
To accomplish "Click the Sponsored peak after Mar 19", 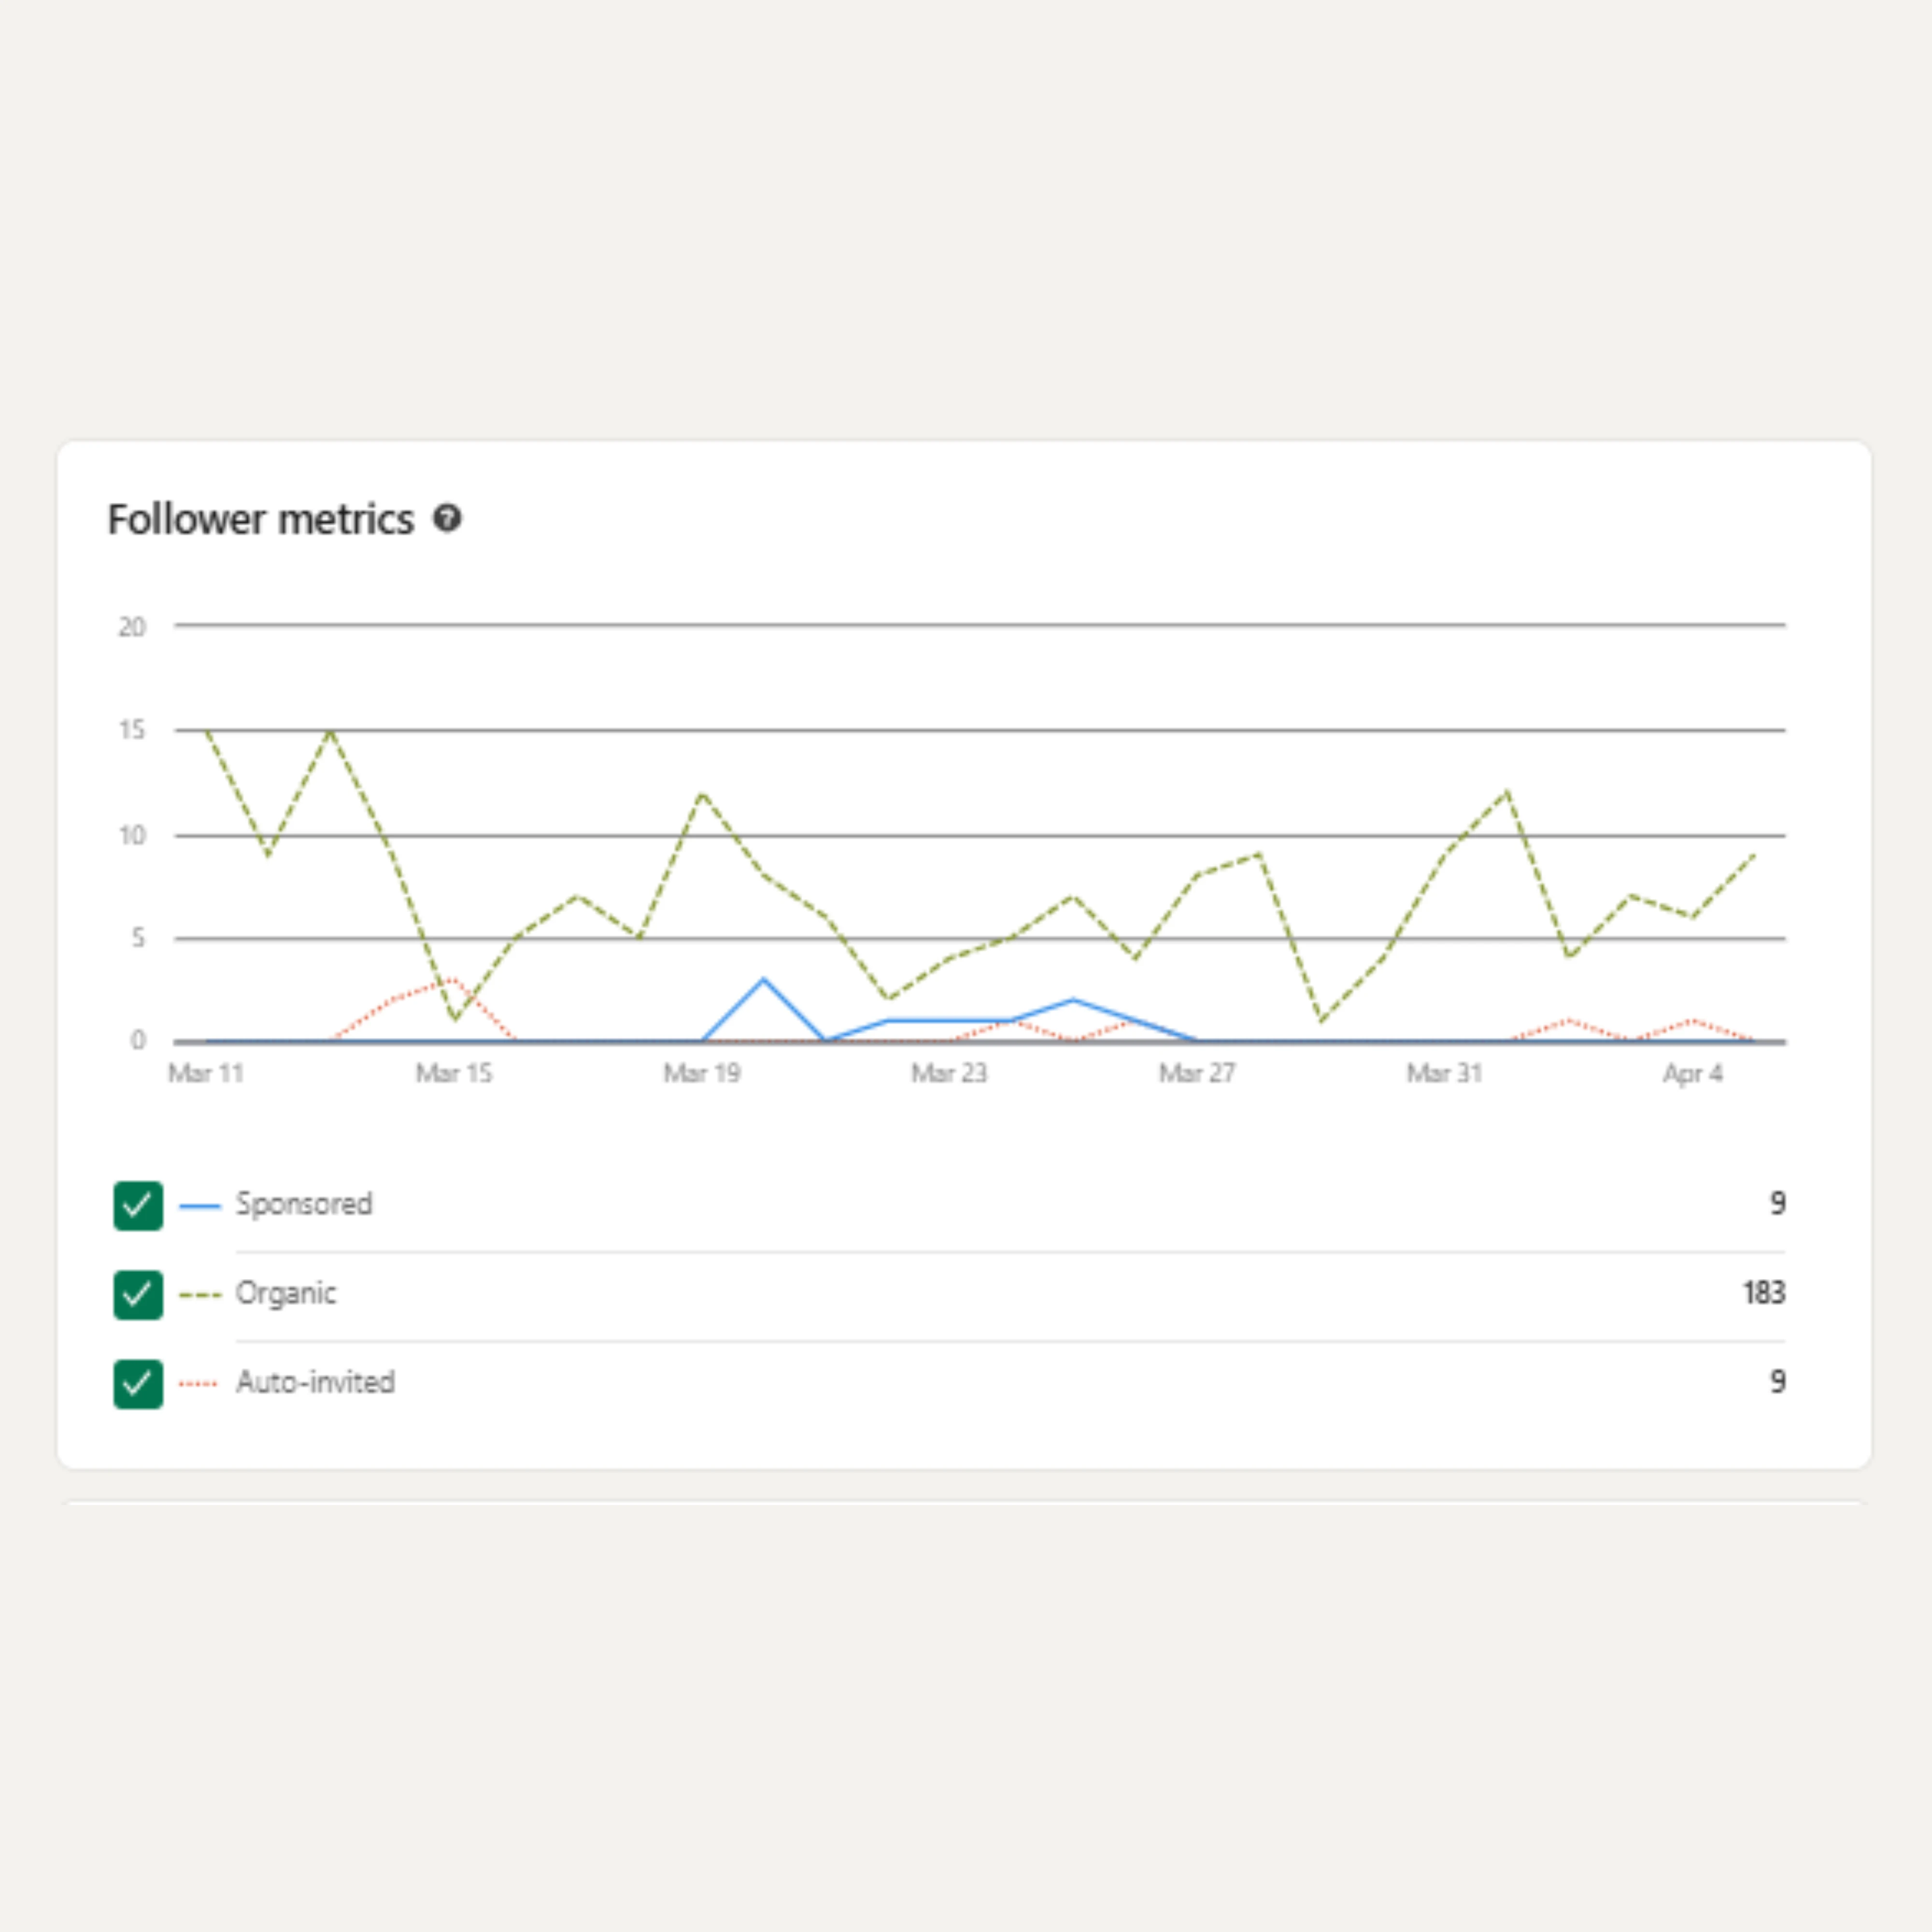I will tap(764, 979).
